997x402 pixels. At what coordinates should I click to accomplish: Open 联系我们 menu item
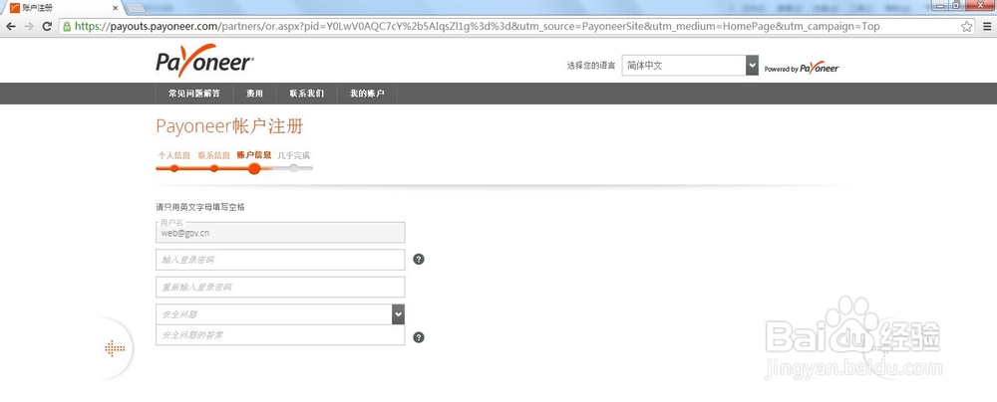(x=306, y=94)
